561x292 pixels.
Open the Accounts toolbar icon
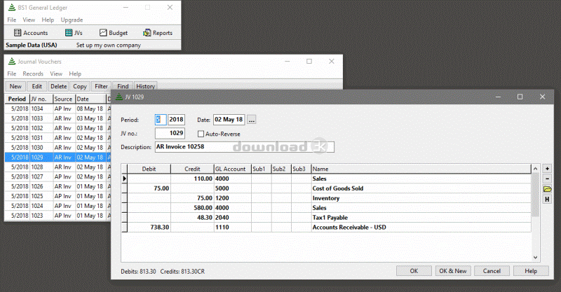pyautogui.click(x=18, y=33)
